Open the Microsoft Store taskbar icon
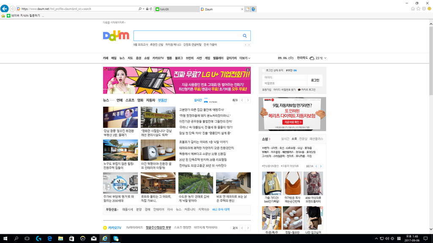This screenshot has width=433, height=243. 71,239
